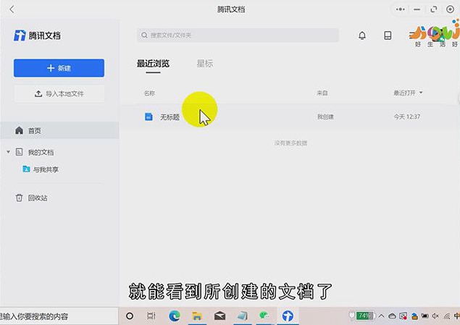This screenshot has width=460, height=325.
Task: Collapse the 我的文档 tree arrow
Action: click(x=9, y=152)
